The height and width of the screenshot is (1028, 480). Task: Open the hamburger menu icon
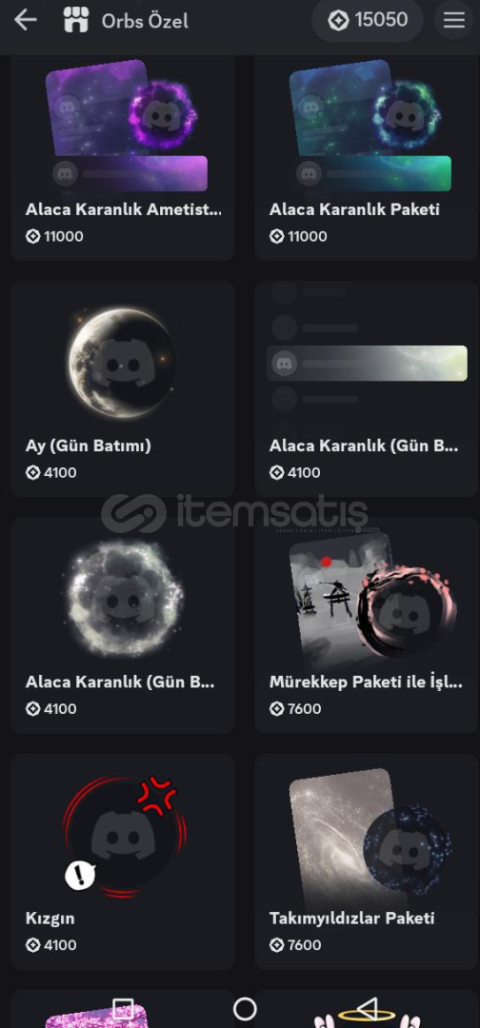pos(453,20)
